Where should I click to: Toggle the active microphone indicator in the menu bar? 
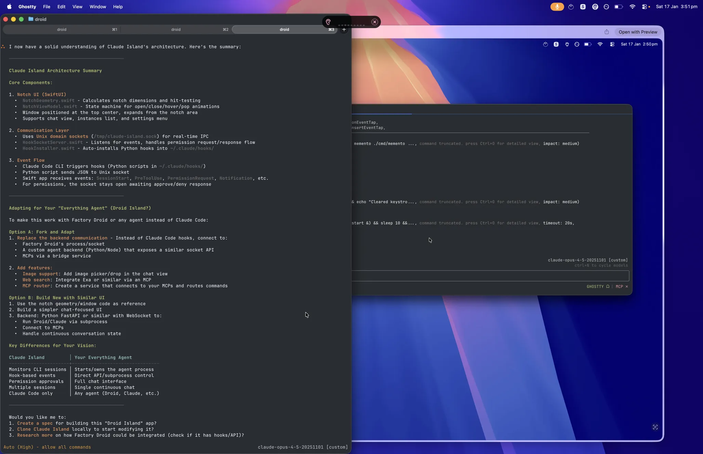[x=557, y=6]
